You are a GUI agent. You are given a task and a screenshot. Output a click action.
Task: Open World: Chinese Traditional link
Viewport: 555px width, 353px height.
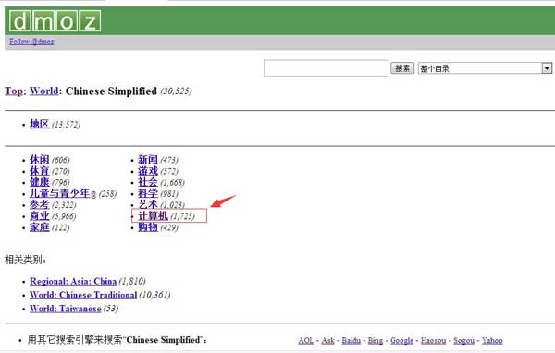coord(83,295)
